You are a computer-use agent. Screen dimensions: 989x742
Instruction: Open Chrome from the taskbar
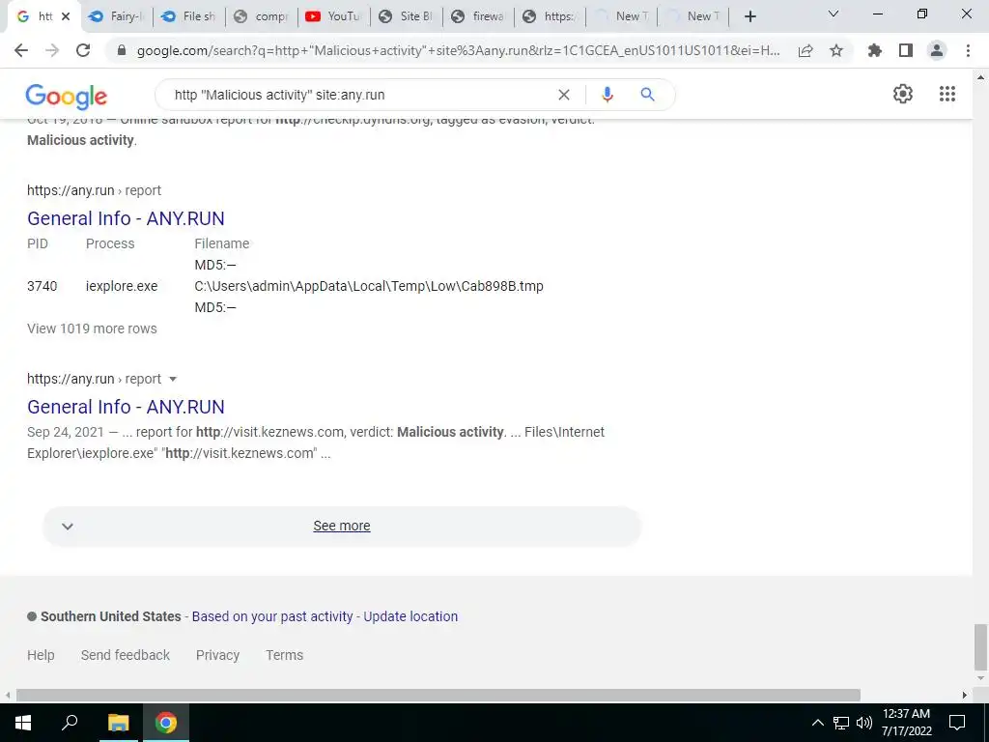pos(166,723)
